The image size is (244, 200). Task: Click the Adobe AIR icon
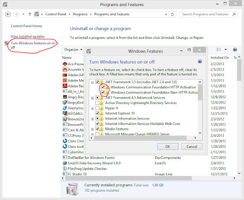click(65, 75)
